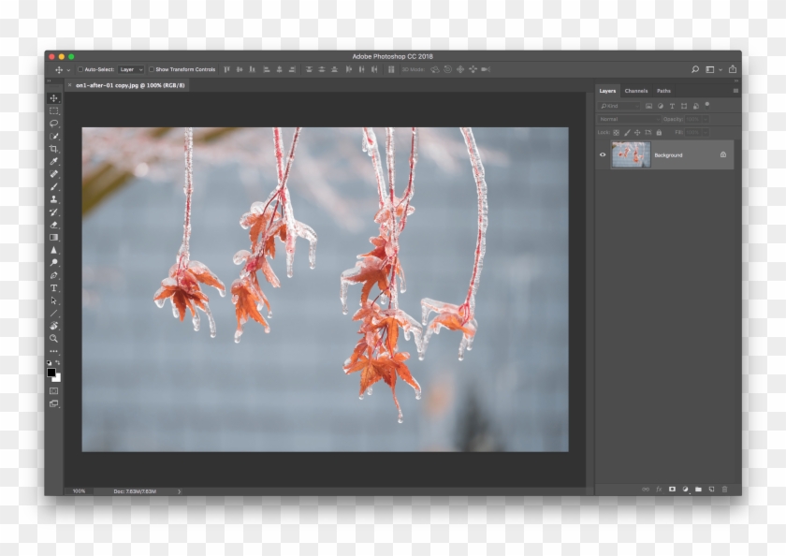Viewport: 786px width, 556px height.
Task: Open the blend mode dropdown showing Normal
Action: point(627,119)
